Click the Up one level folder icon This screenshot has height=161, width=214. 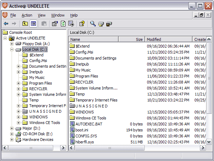tap(25, 24)
